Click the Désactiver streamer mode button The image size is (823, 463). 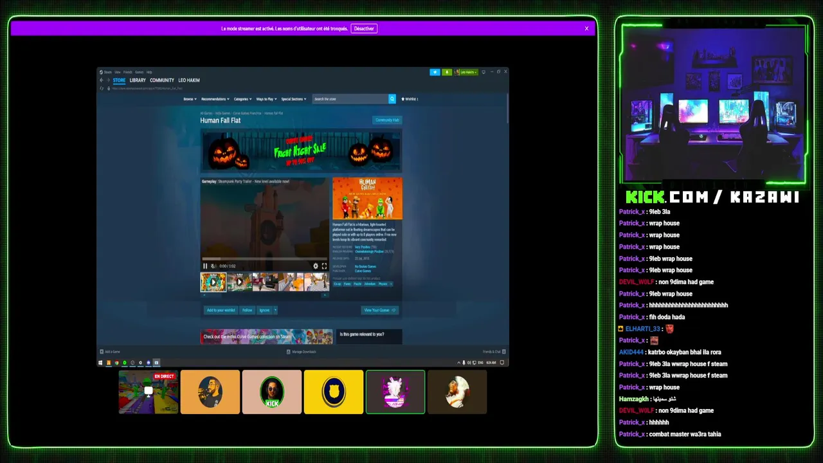coord(364,28)
